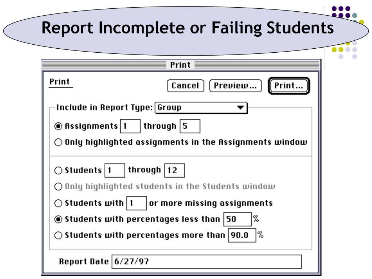Select the Students range radio button
The height and width of the screenshot is (279, 372).
point(58,170)
